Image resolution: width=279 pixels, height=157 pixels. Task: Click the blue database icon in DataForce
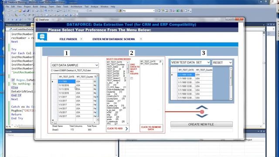click(42, 37)
